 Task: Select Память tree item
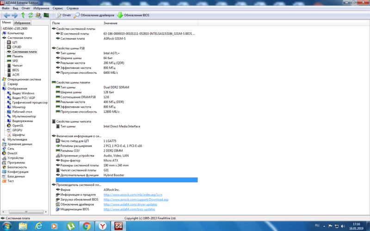click(x=18, y=56)
